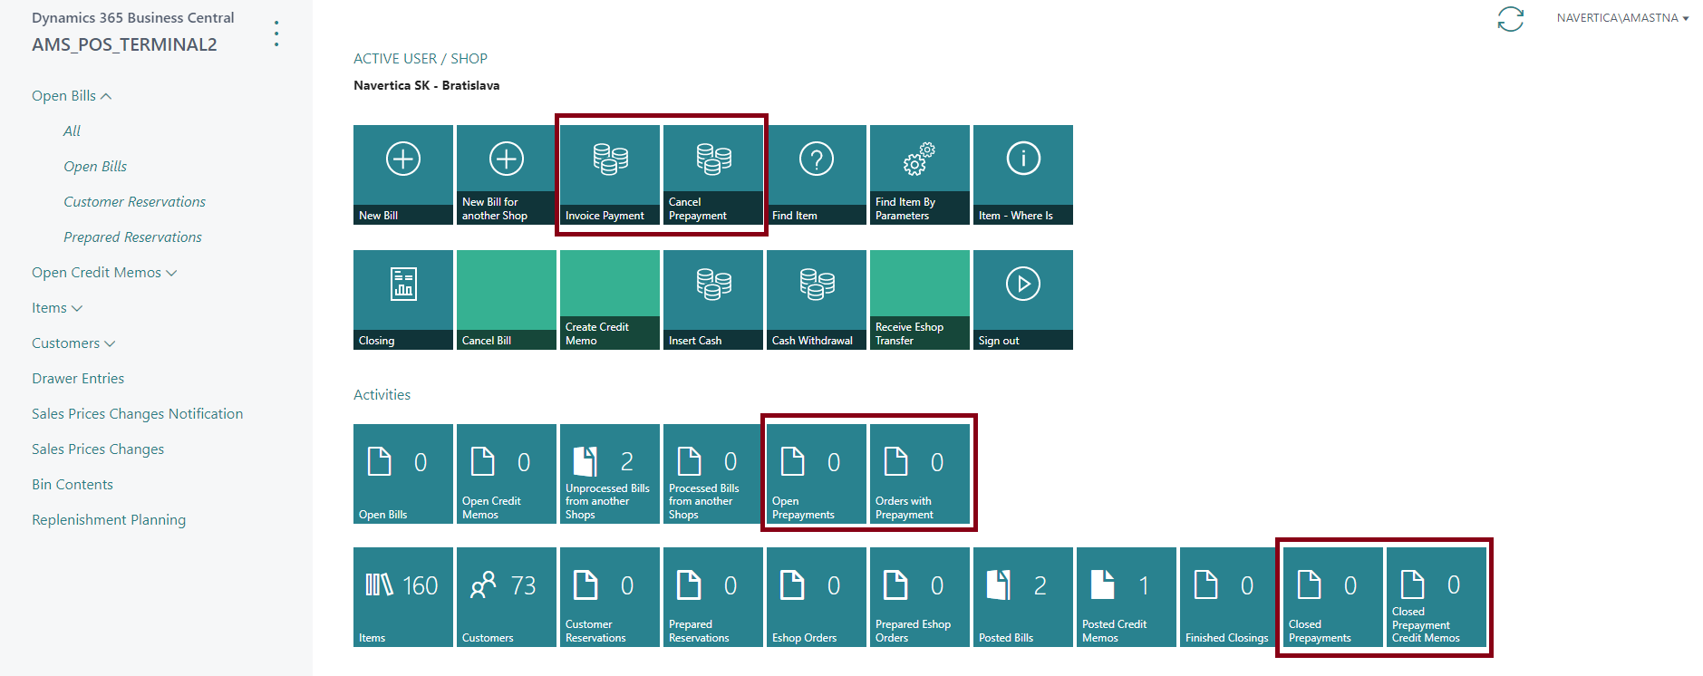Viewport: 1703px width, 676px height.
Task: Open the Invoice Payment tile
Action: point(610,175)
